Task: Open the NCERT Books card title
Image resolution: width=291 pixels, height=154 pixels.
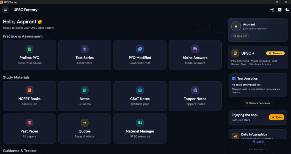Action: [x=29, y=99]
